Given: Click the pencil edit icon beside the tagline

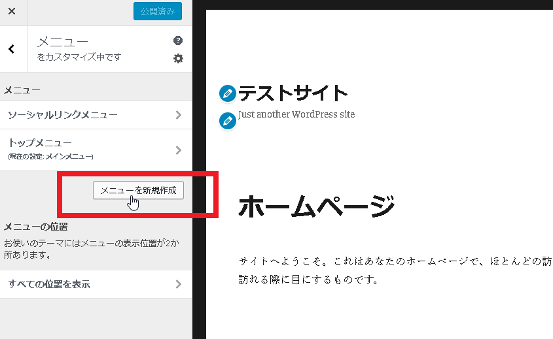Looking at the screenshot, I should tap(227, 120).
